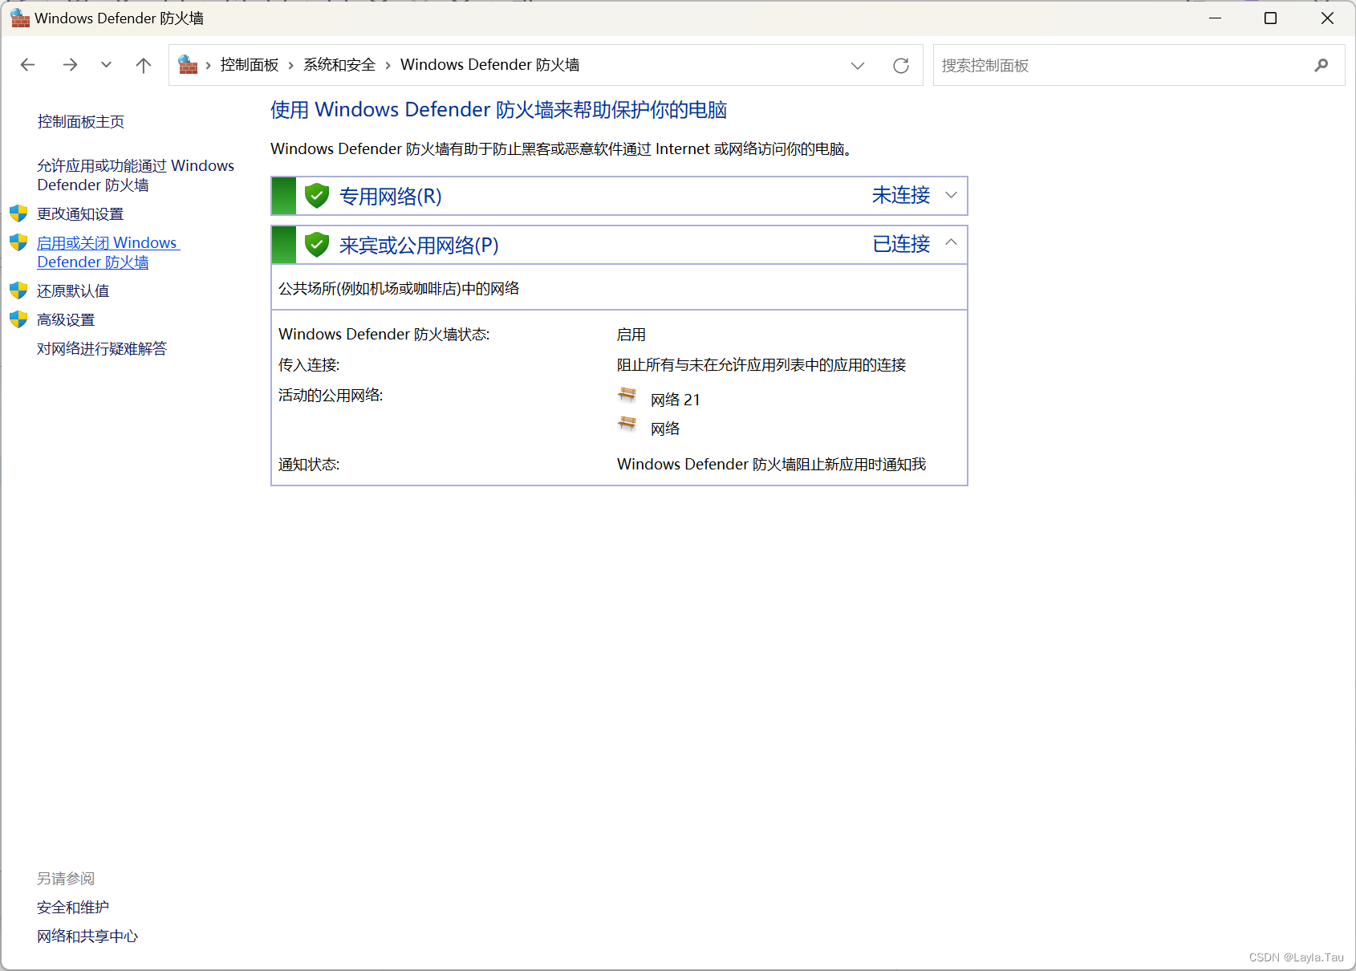The width and height of the screenshot is (1356, 971).
Task: Click 未连接 status text
Action: [901, 195]
